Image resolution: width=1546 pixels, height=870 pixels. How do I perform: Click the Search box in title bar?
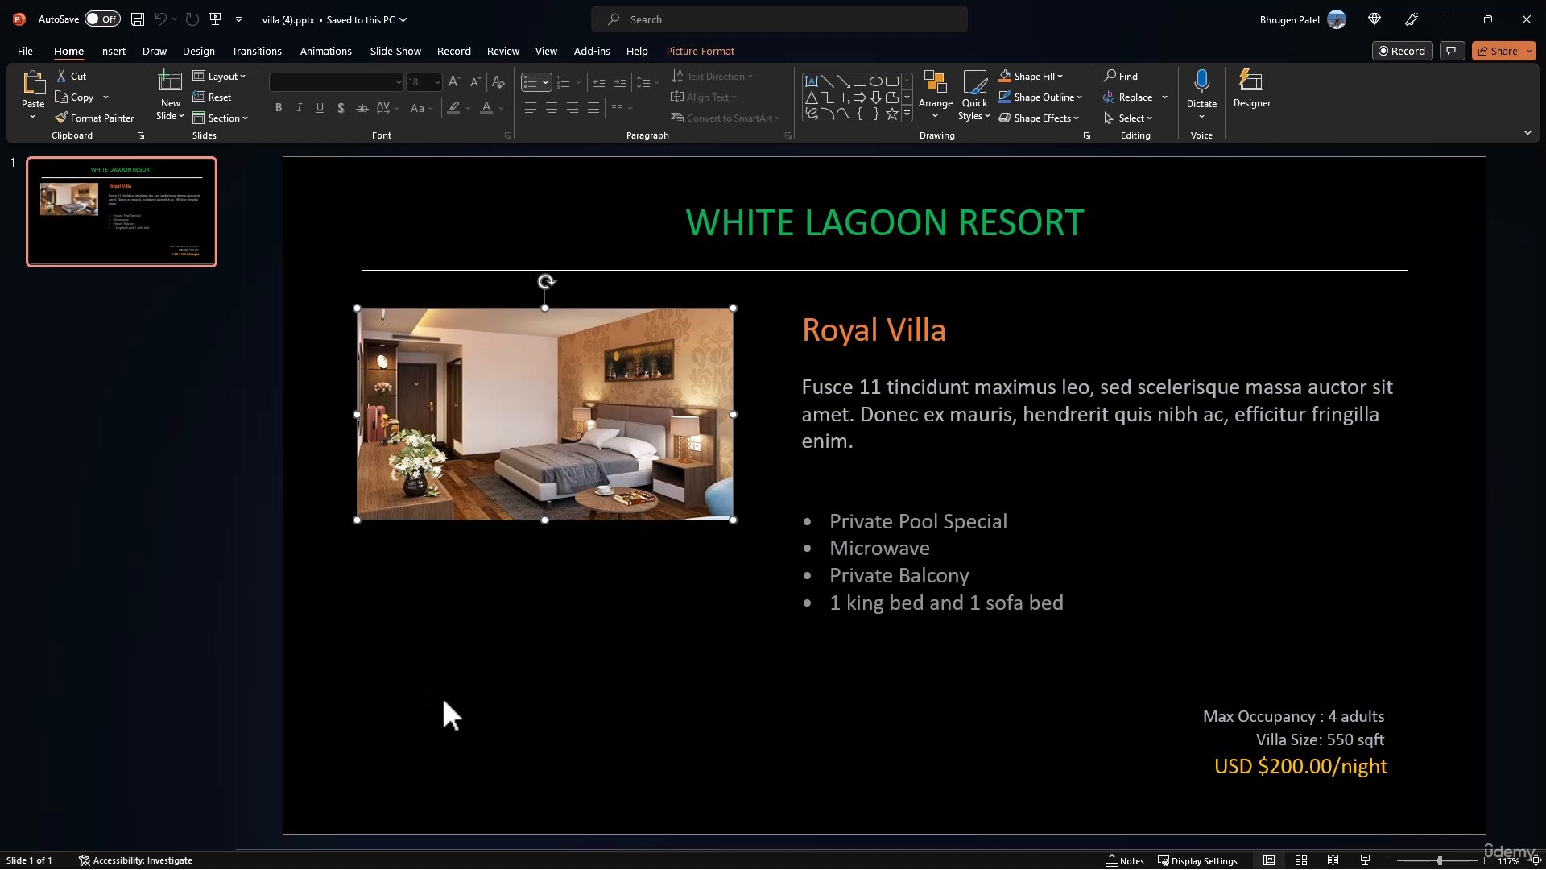coord(779,19)
